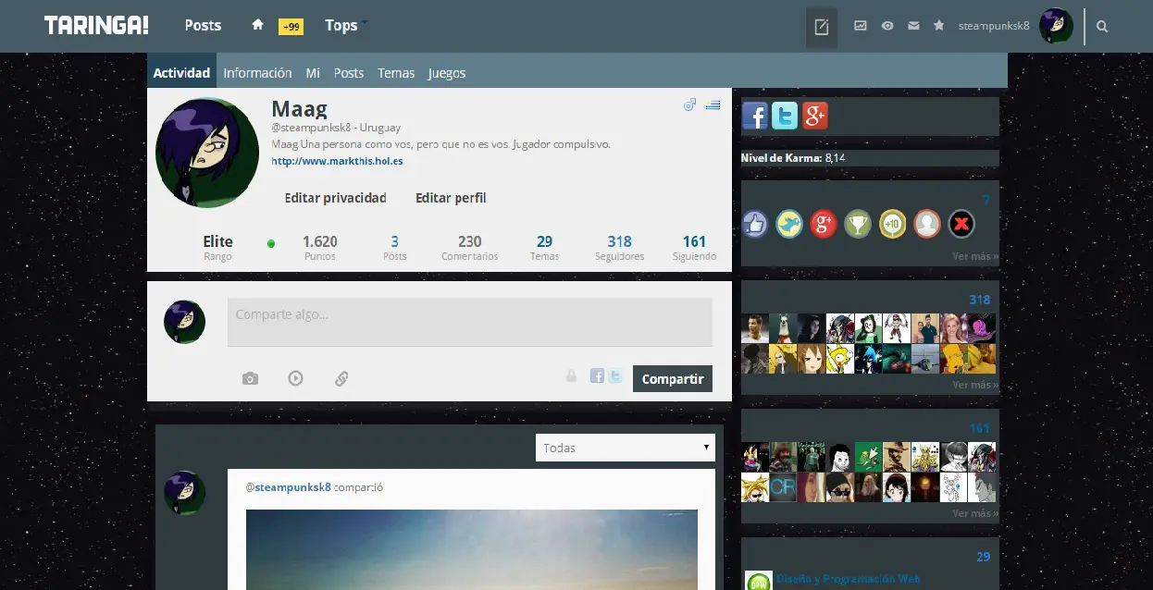Open messages envelope icon

[x=913, y=26]
